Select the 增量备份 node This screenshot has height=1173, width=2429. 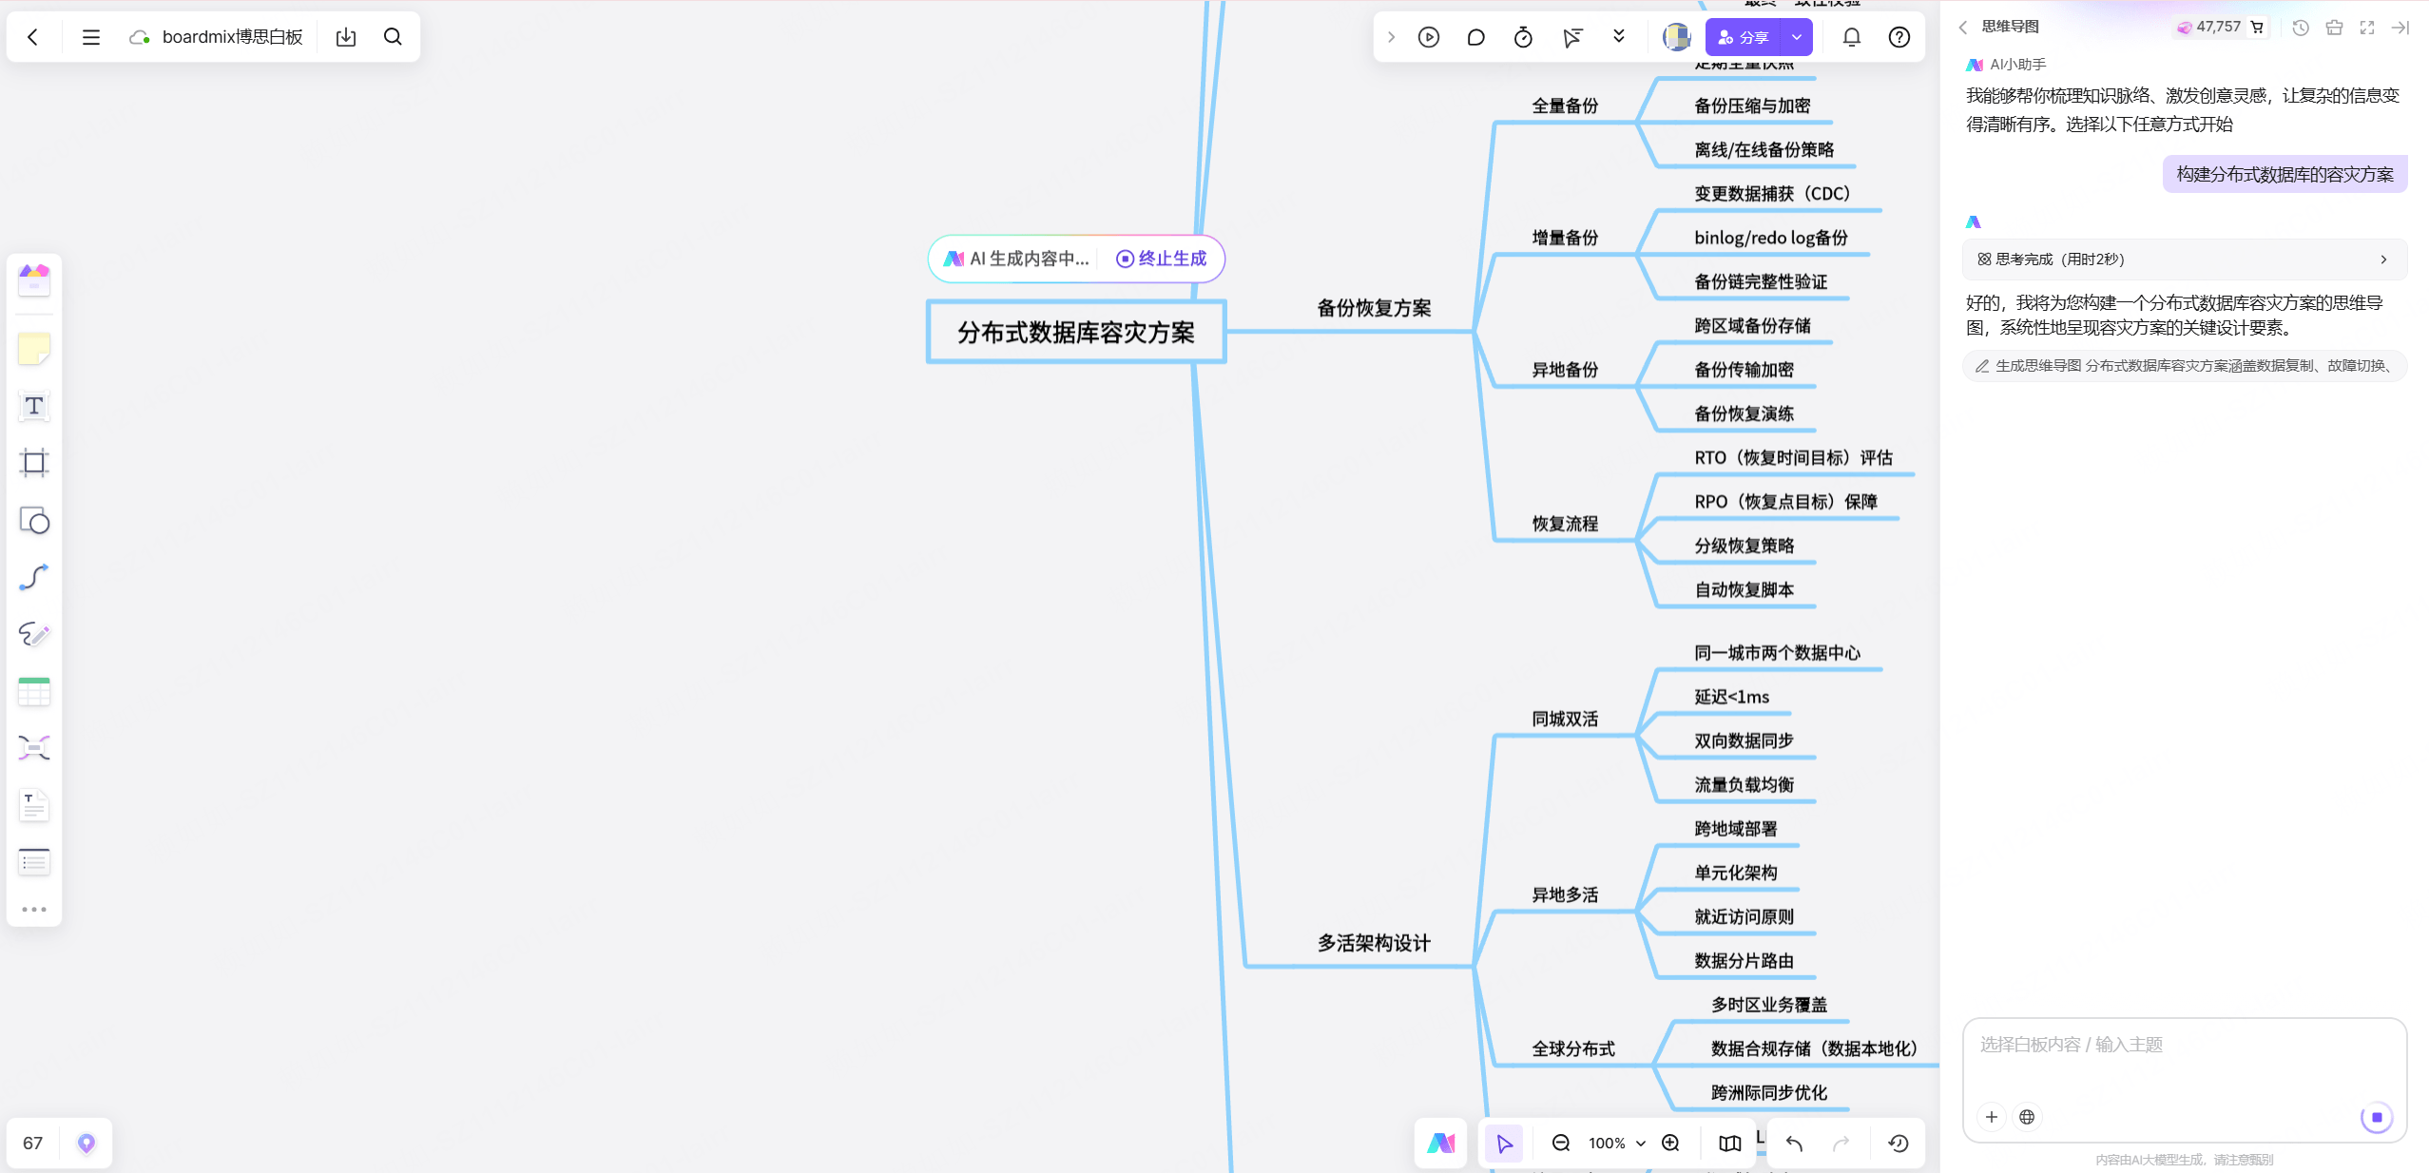(x=1565, y=238)
